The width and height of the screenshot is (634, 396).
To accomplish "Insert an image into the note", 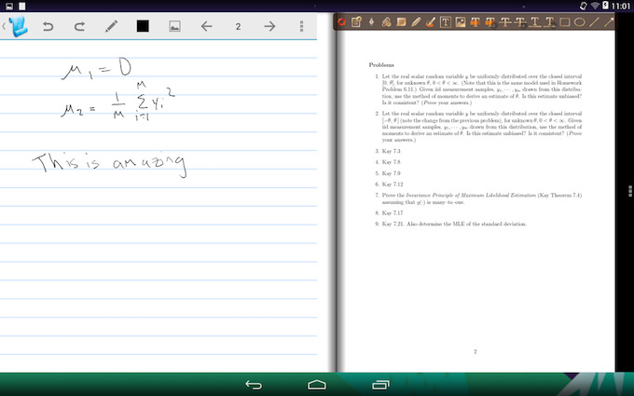I will [x=174, y=26].
